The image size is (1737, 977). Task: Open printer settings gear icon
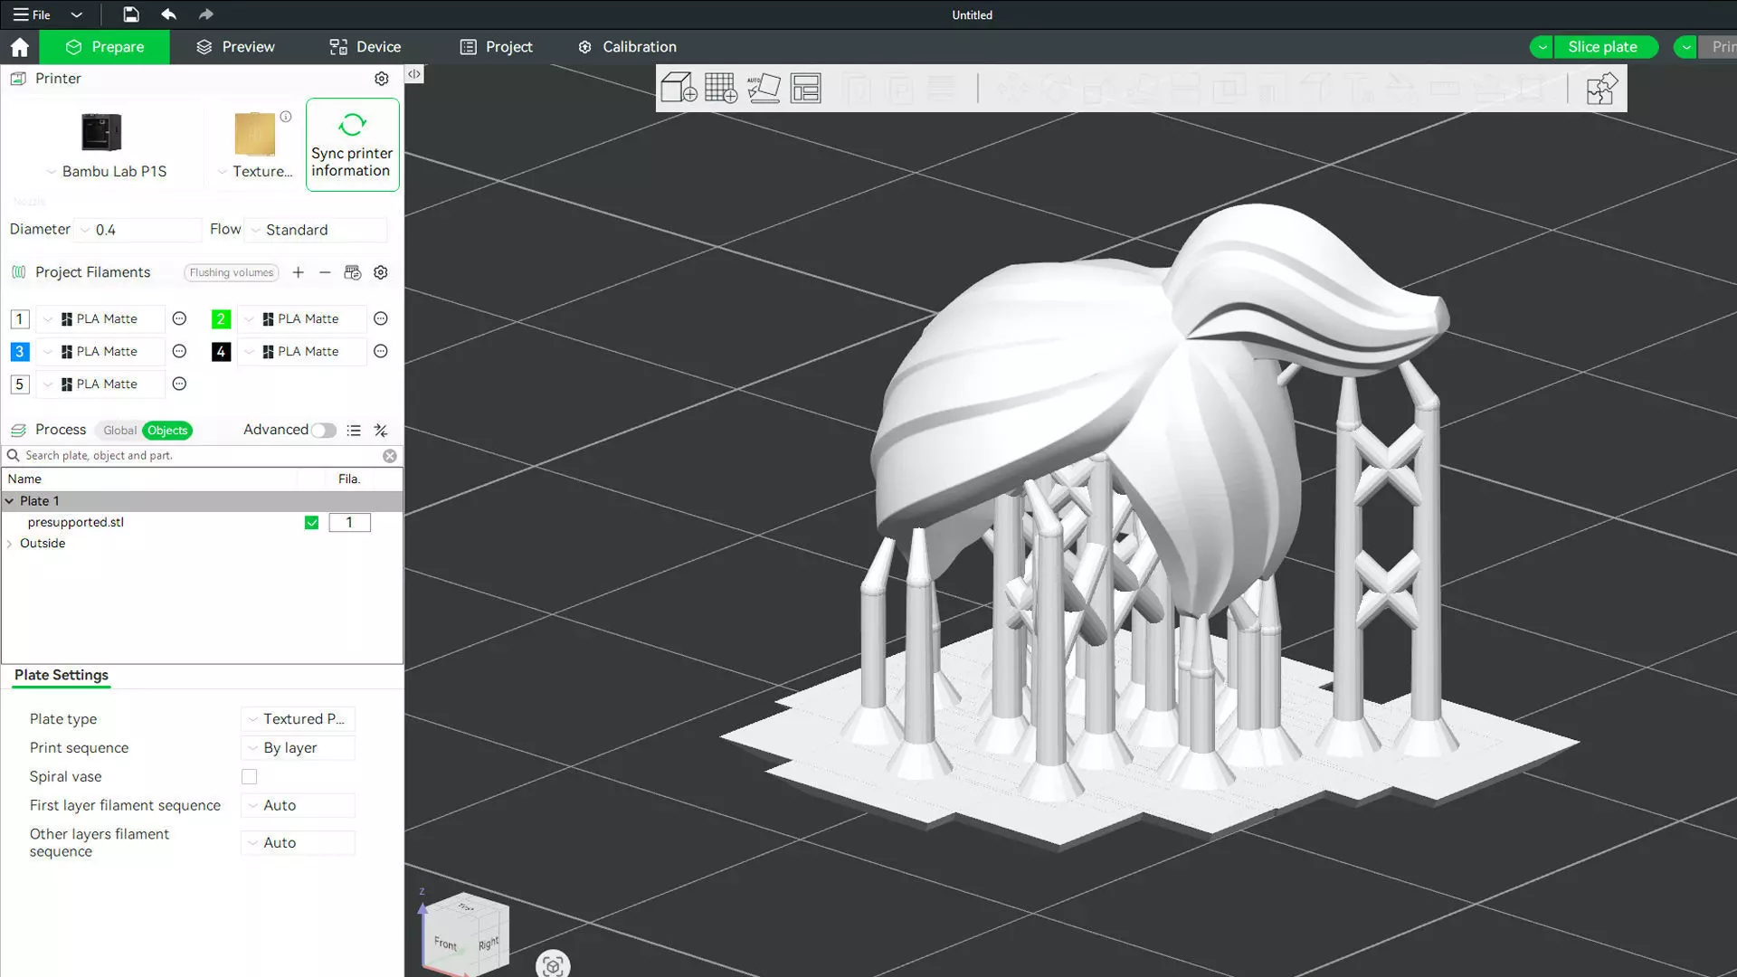(382, 79)
